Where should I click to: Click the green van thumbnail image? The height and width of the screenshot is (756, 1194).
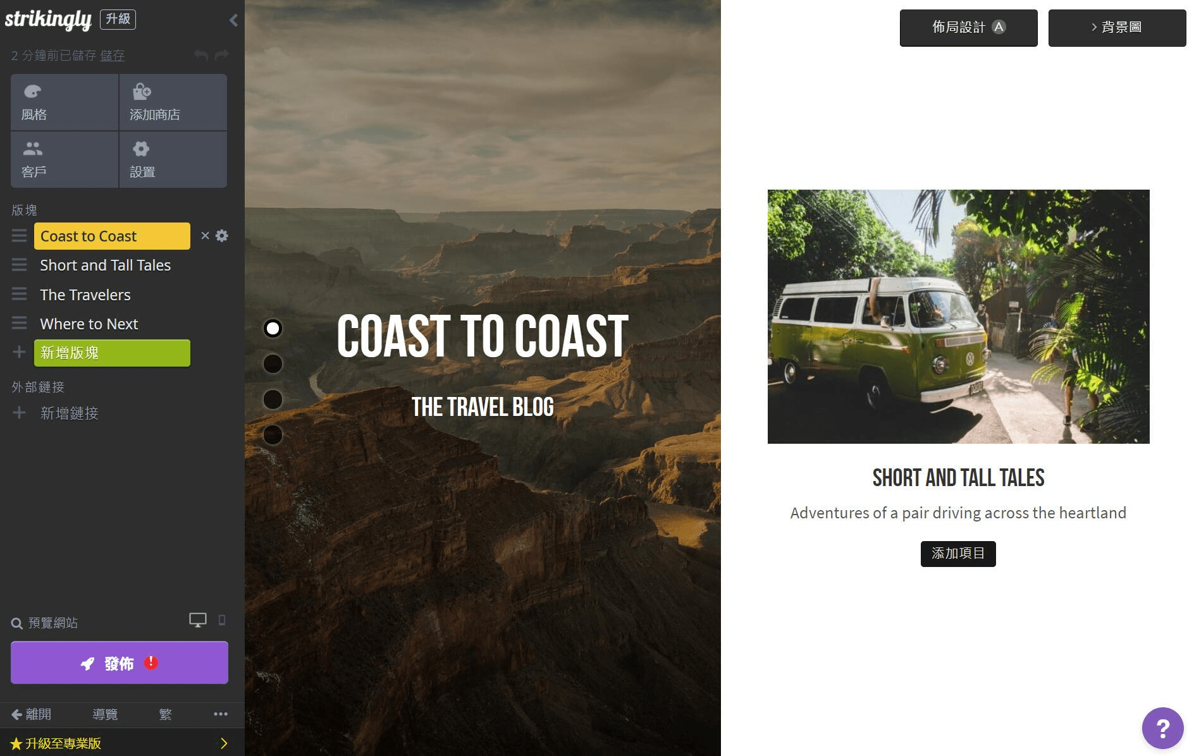click(958, 317)
